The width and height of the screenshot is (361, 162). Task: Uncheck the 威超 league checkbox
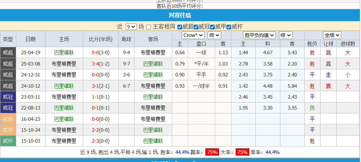pyautogui.click(x=180, y=27)
